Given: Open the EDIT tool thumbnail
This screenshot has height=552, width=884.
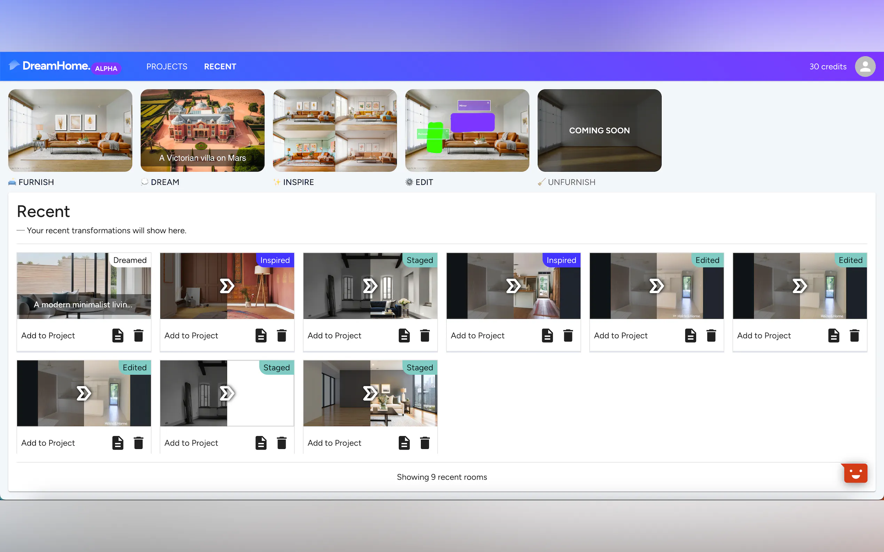Looking at the screenshot, I should point(467,130).
